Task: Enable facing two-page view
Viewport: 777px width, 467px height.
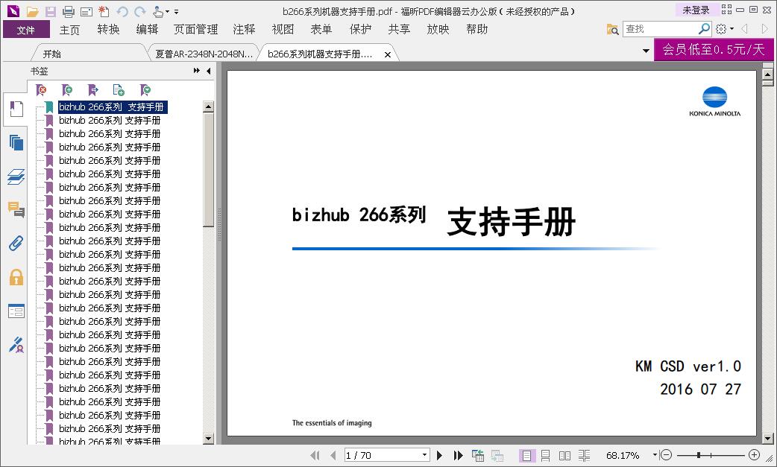Action: pyautogui.click(x=564, y=455)
